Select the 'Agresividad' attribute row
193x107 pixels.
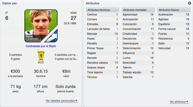[x=138, y=14]
